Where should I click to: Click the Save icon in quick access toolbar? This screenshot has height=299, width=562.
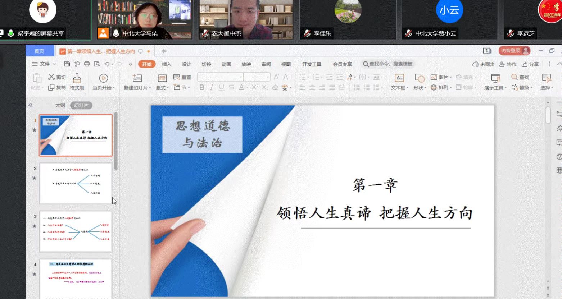click(67, 64)
